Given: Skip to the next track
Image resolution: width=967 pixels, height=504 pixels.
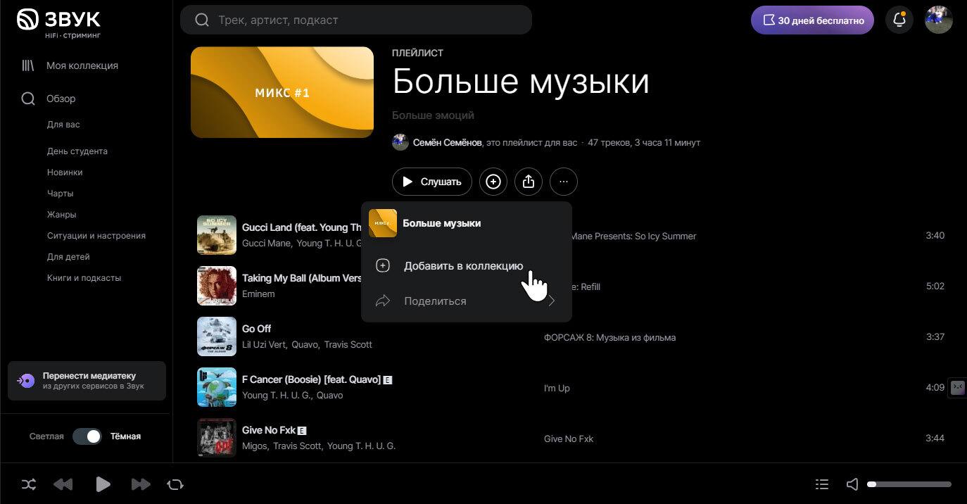Looking at the screenshot, I should 141,484.
